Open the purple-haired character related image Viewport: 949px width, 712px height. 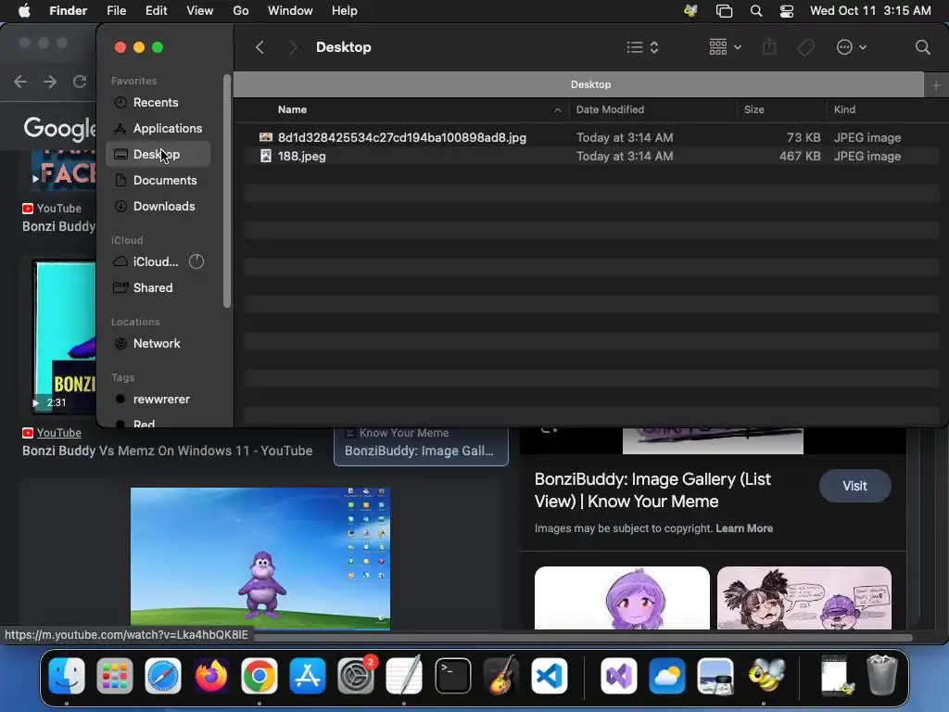point(622,598)
